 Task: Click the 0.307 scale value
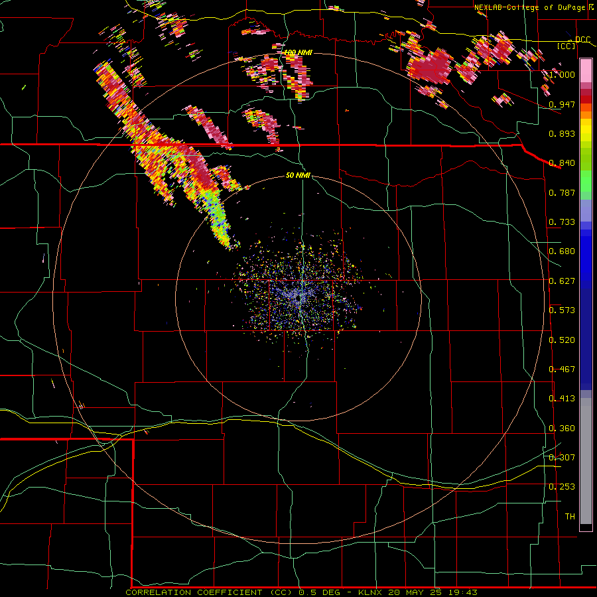pos(562,457)
